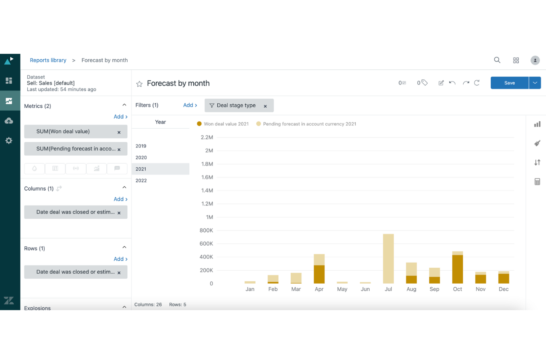Open the calculations calculator icon

click(x=537, y=181)
